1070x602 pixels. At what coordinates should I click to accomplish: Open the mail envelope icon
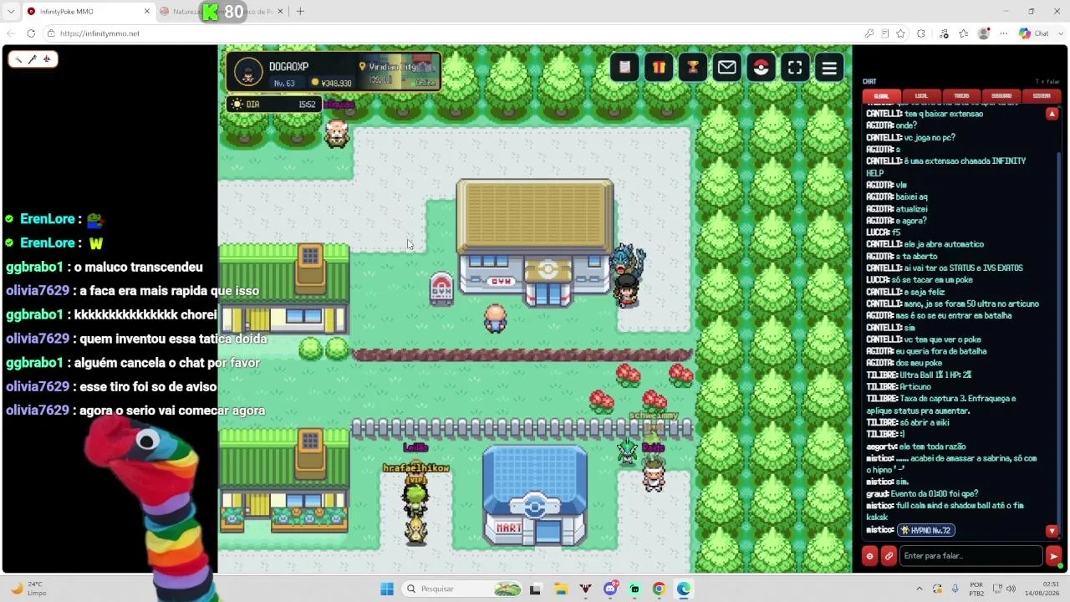(727, 68)
